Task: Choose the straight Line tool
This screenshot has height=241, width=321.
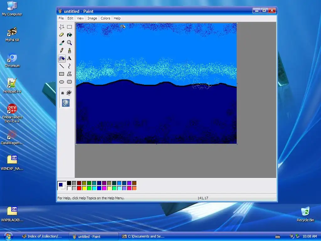Action: (x=62, y=66)
